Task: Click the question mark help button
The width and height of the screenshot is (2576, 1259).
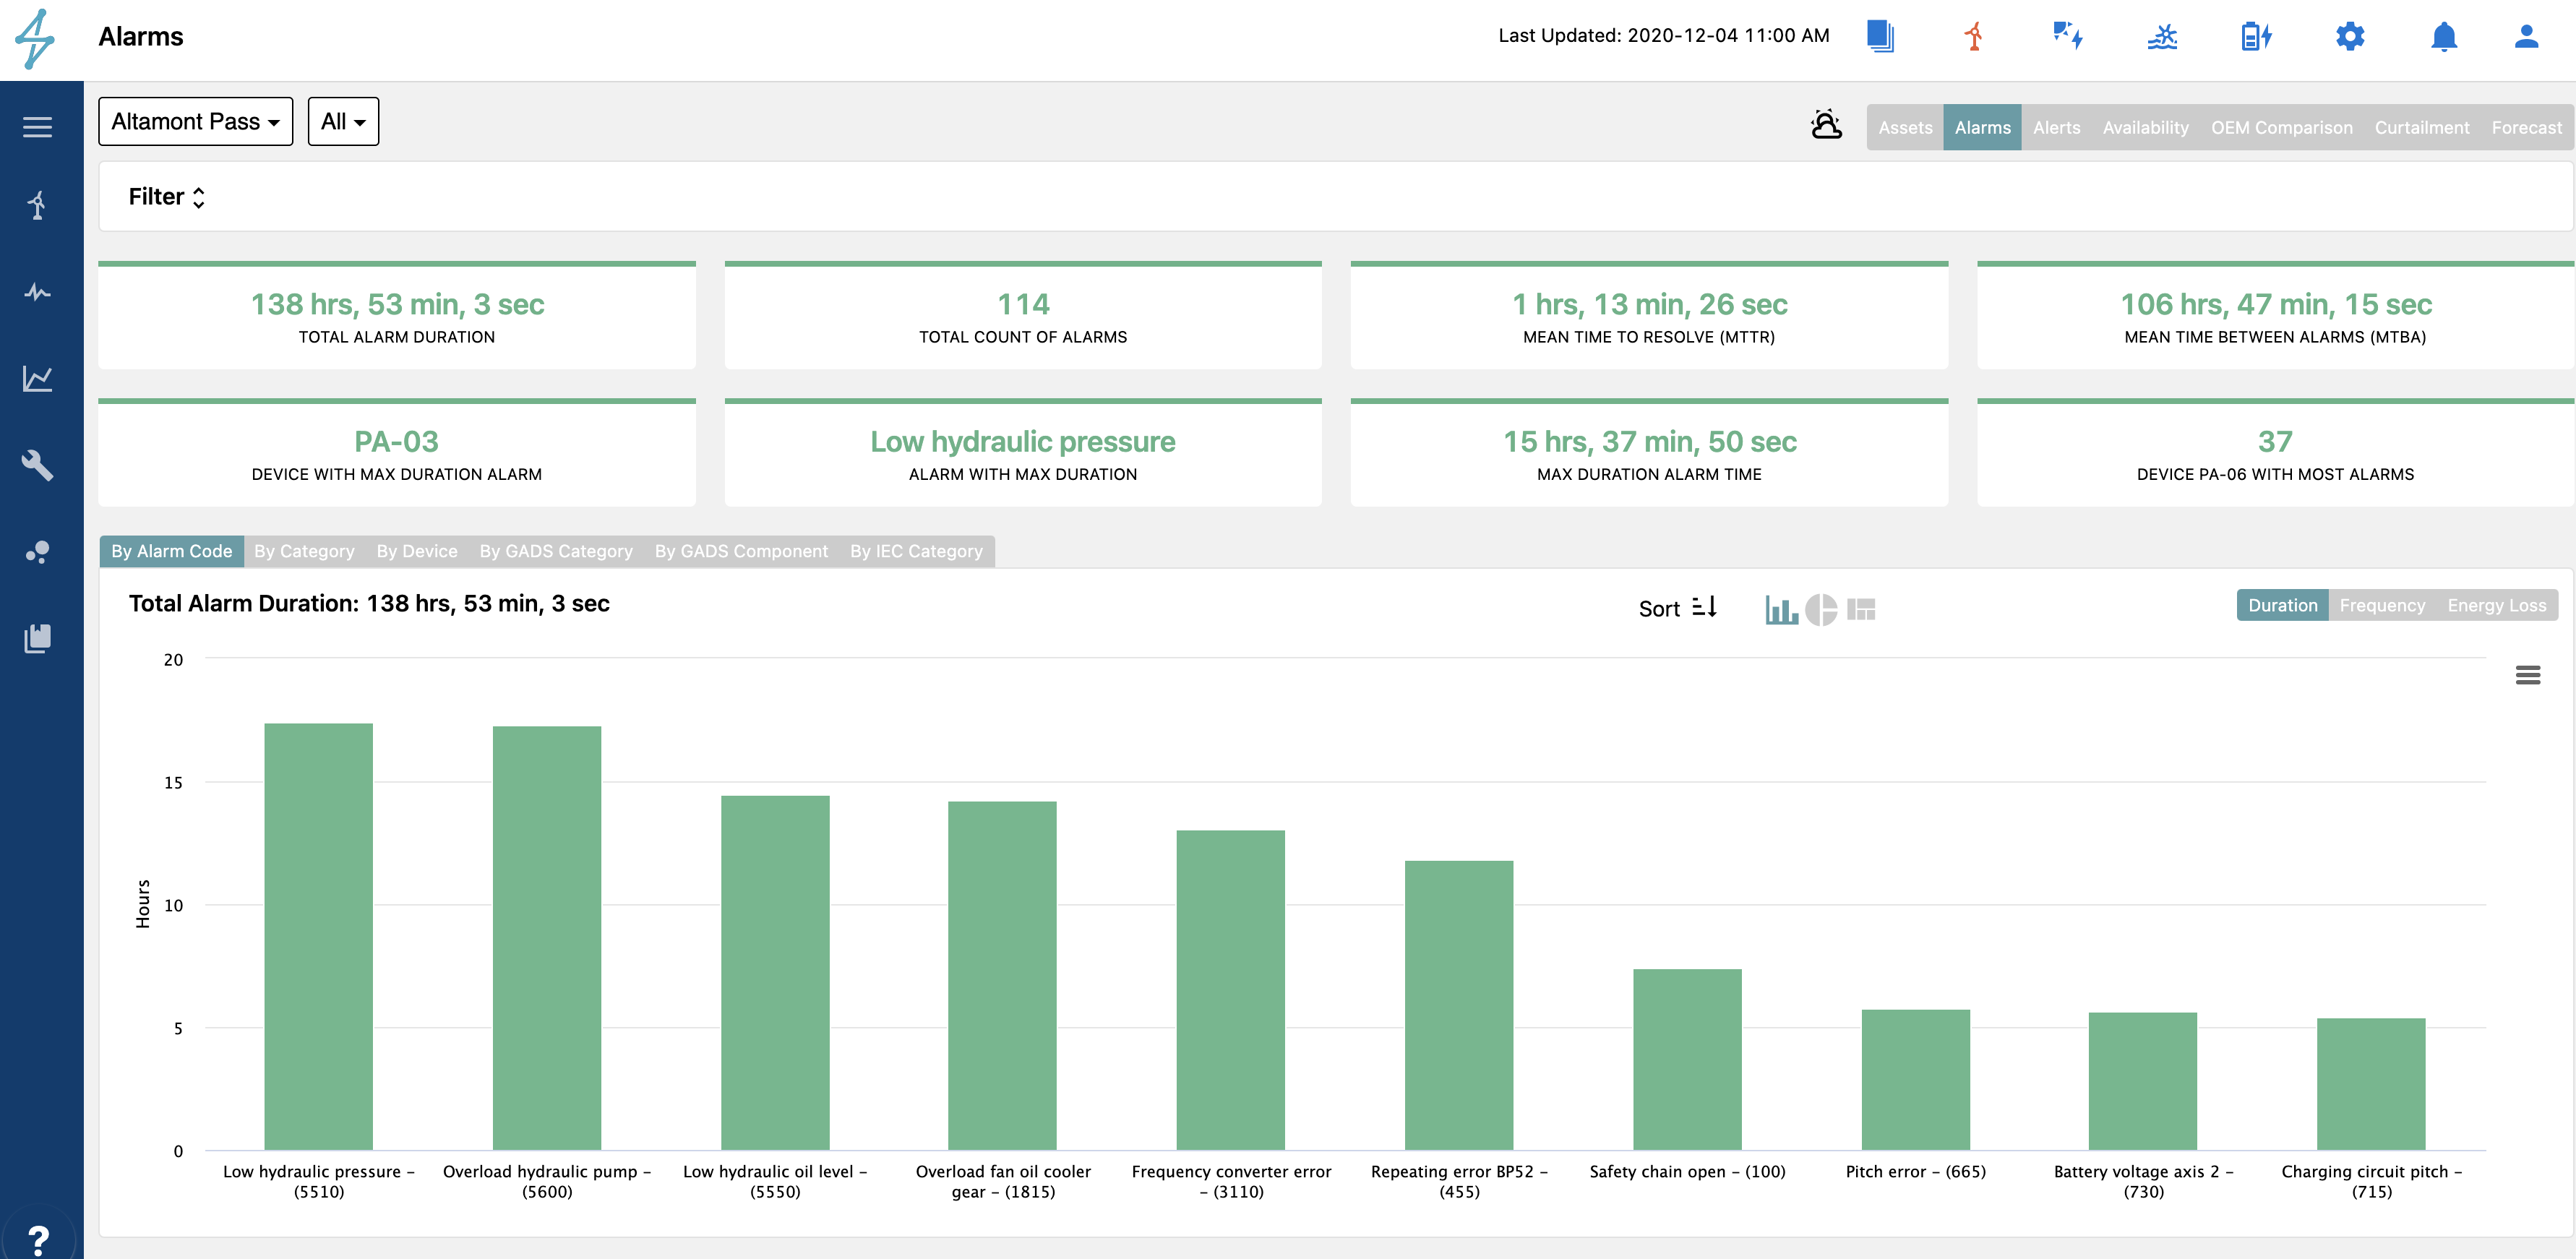Action: tap(38, 1240)
